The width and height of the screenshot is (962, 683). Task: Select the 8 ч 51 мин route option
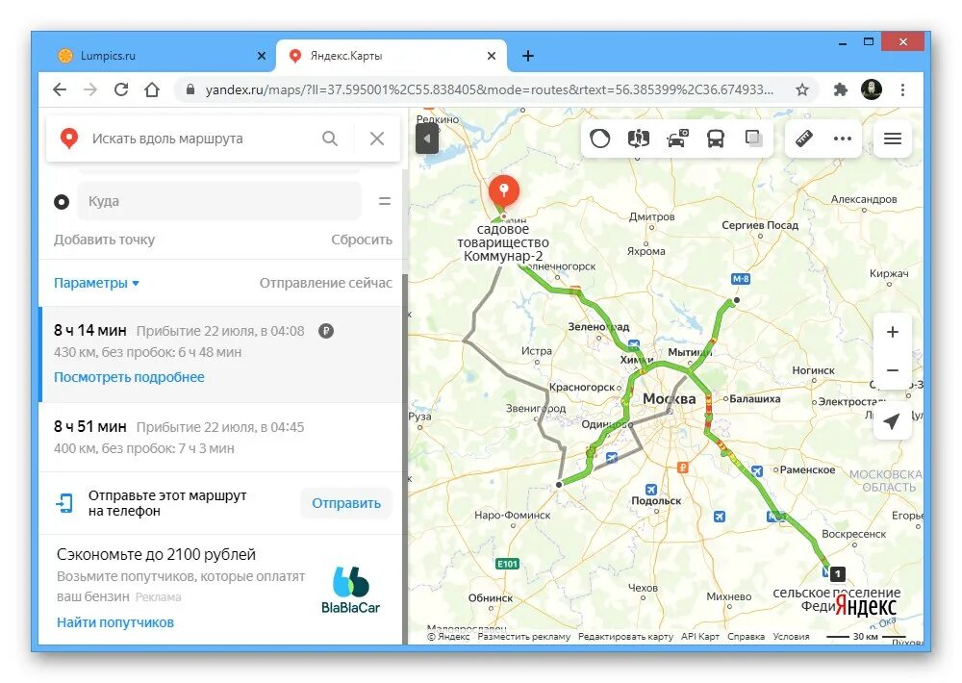point(221,438)
